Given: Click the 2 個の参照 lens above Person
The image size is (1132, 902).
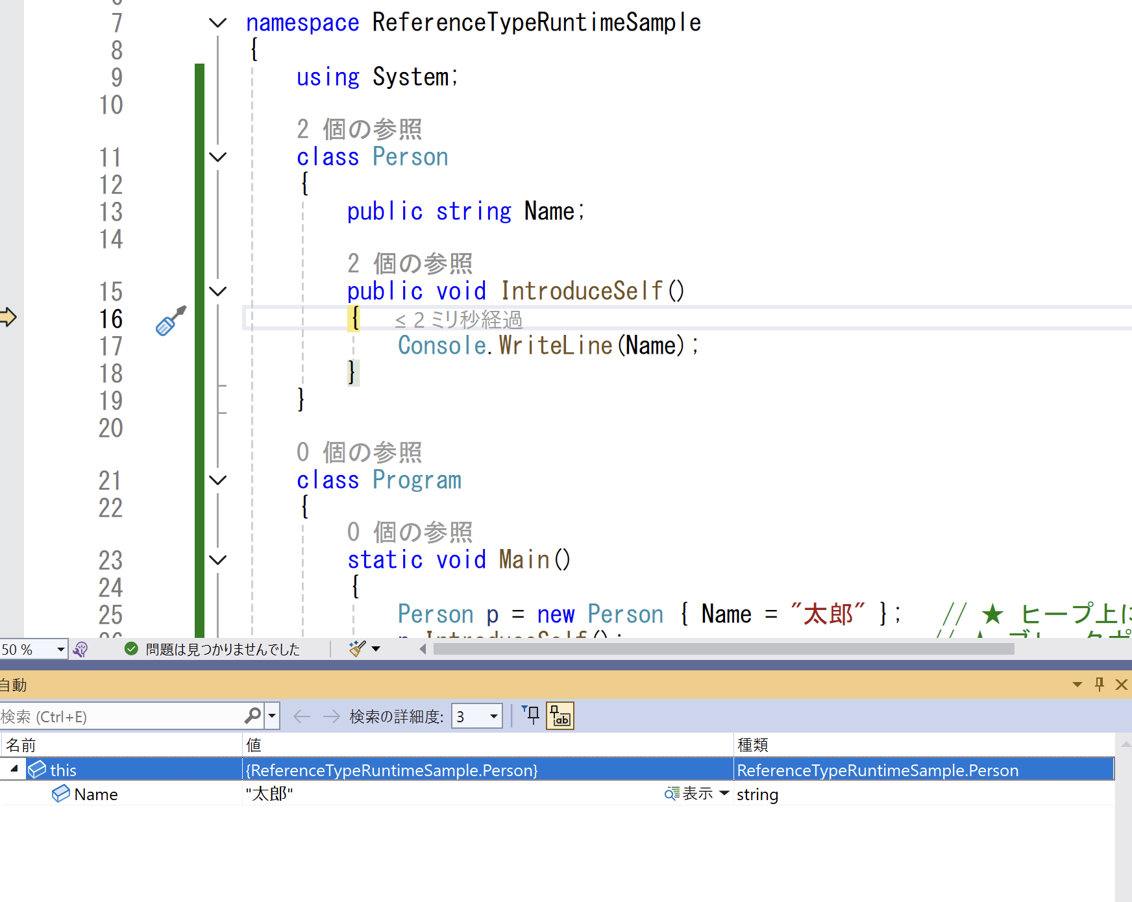Looking at the screenshot, I should point(360,129).
